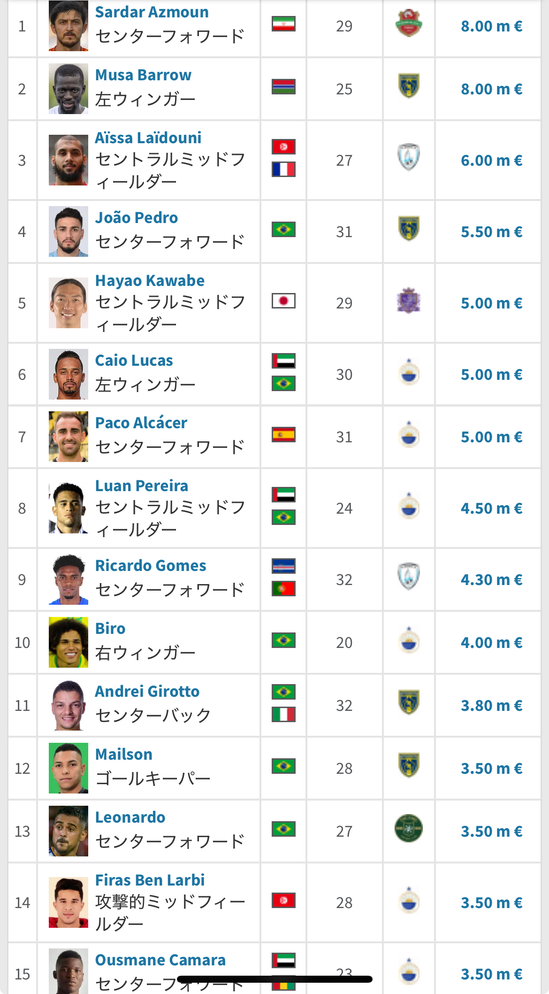This screenshot has height=994, width=549.
Task: Follow the Luan Pereira name link
Action: pos(142,486)
